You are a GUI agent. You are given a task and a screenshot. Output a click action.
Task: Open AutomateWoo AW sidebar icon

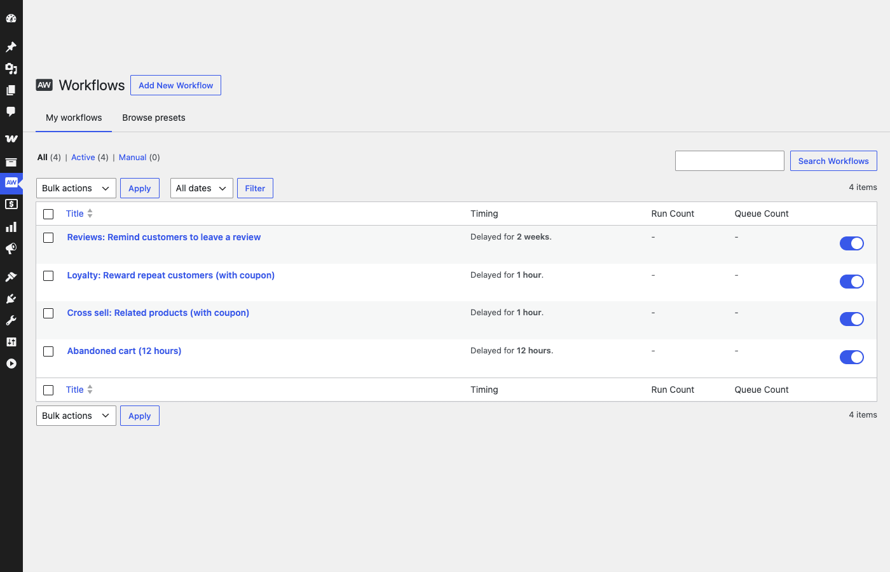click(x=11, y=182)
